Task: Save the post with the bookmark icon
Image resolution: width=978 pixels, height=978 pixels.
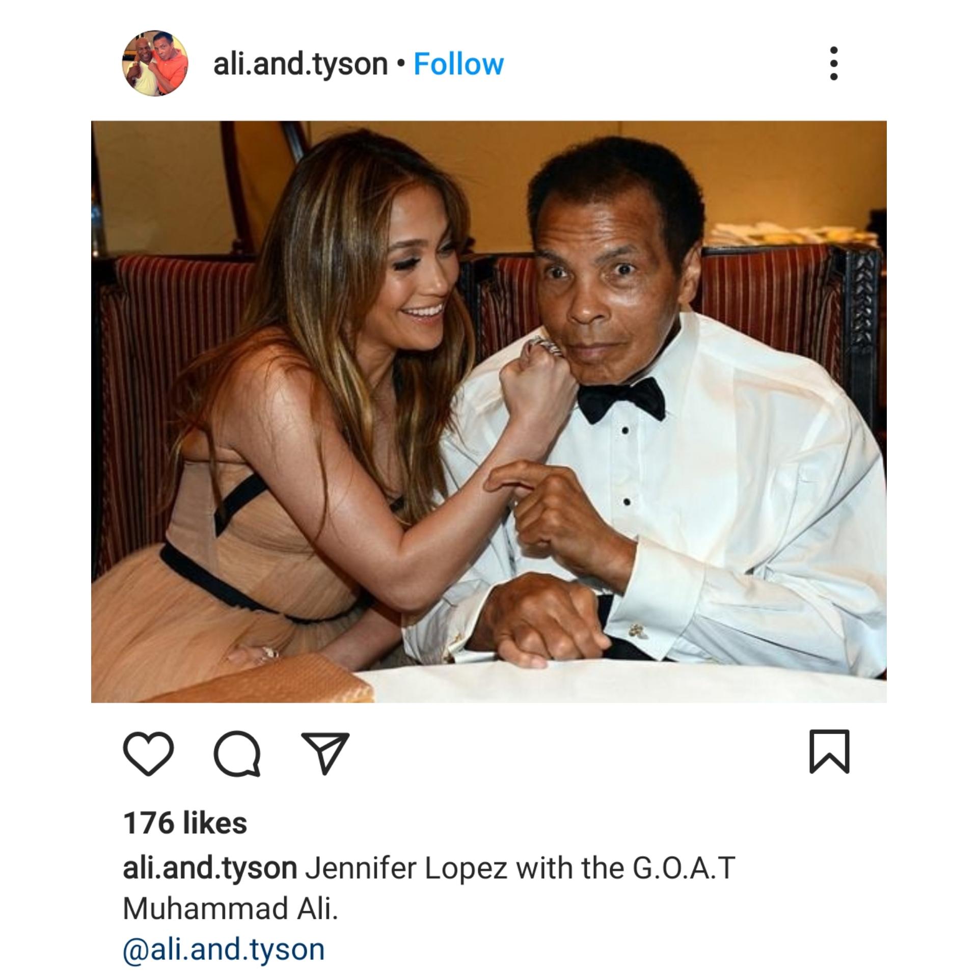Action: pyautogui.click(x=829, y=751)
